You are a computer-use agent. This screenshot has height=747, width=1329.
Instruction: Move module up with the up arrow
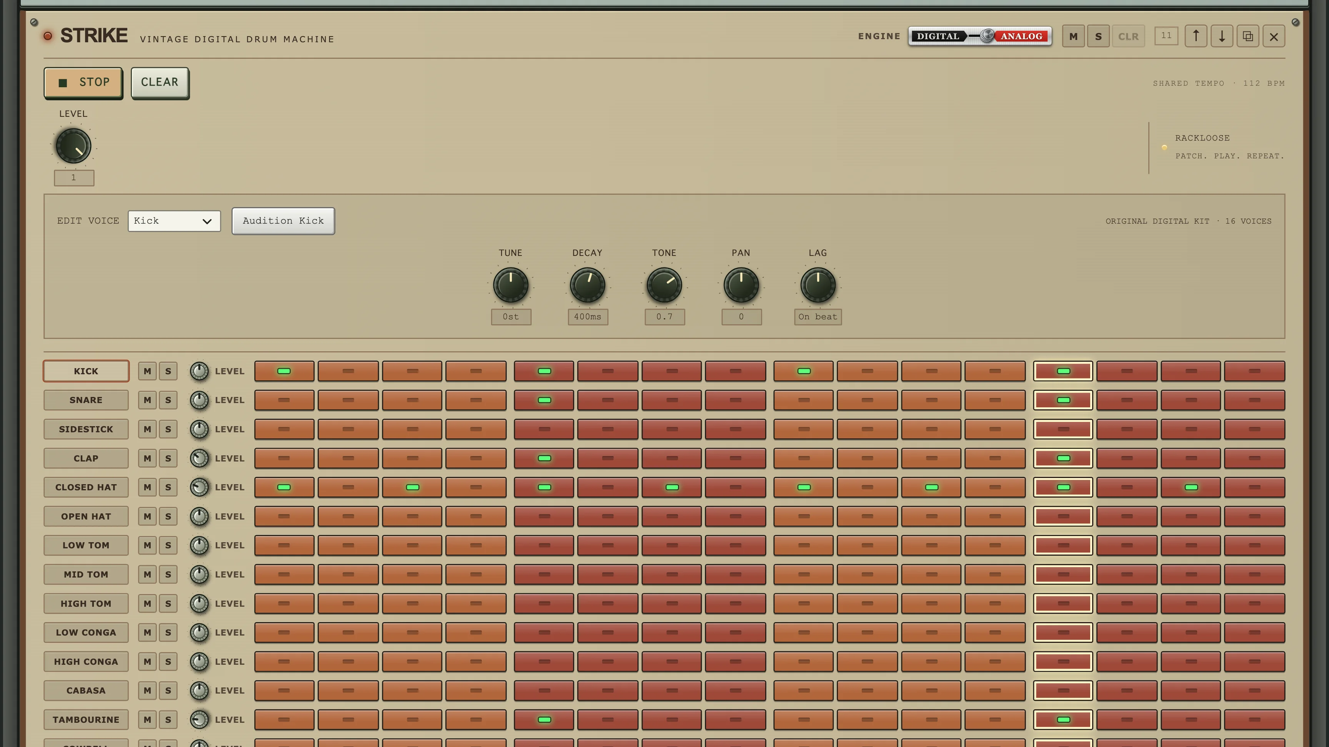[1196, 36]
